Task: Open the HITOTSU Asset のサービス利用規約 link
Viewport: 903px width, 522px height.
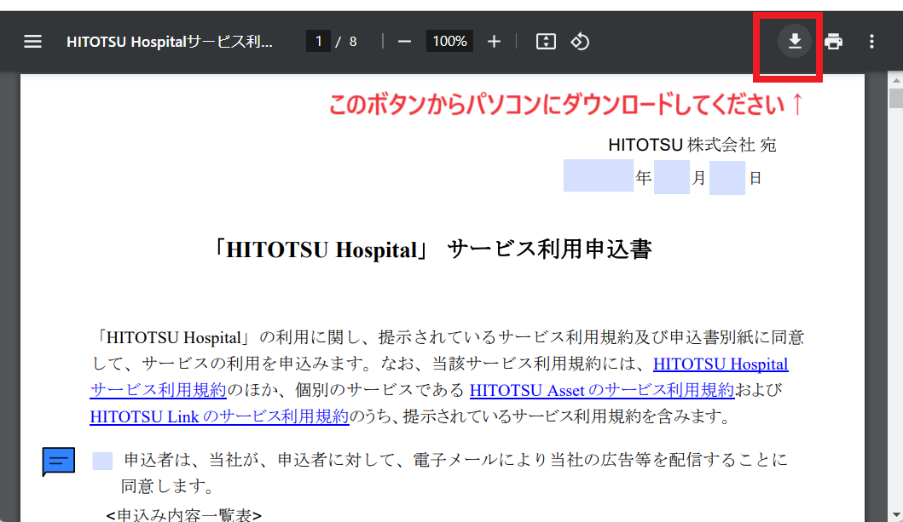Action: tap(601, 391)
